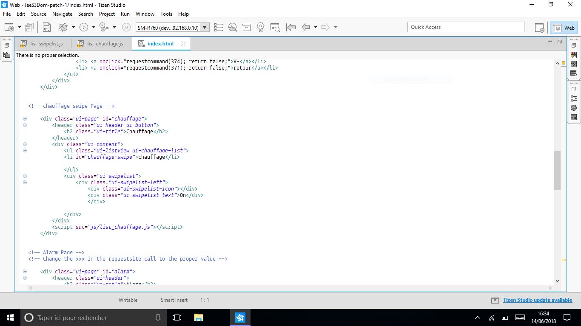Click the Quick Access search field
Screen dimensions: 581x326
click(466, 27)
